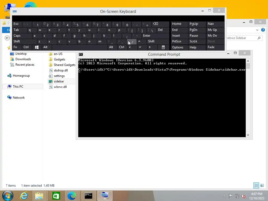Image resolution: width=268 pixels, height=201 pixels.
Task: Toggle left Alt key on keyboard
Action: pyautogui.click(x=47, y=47)
